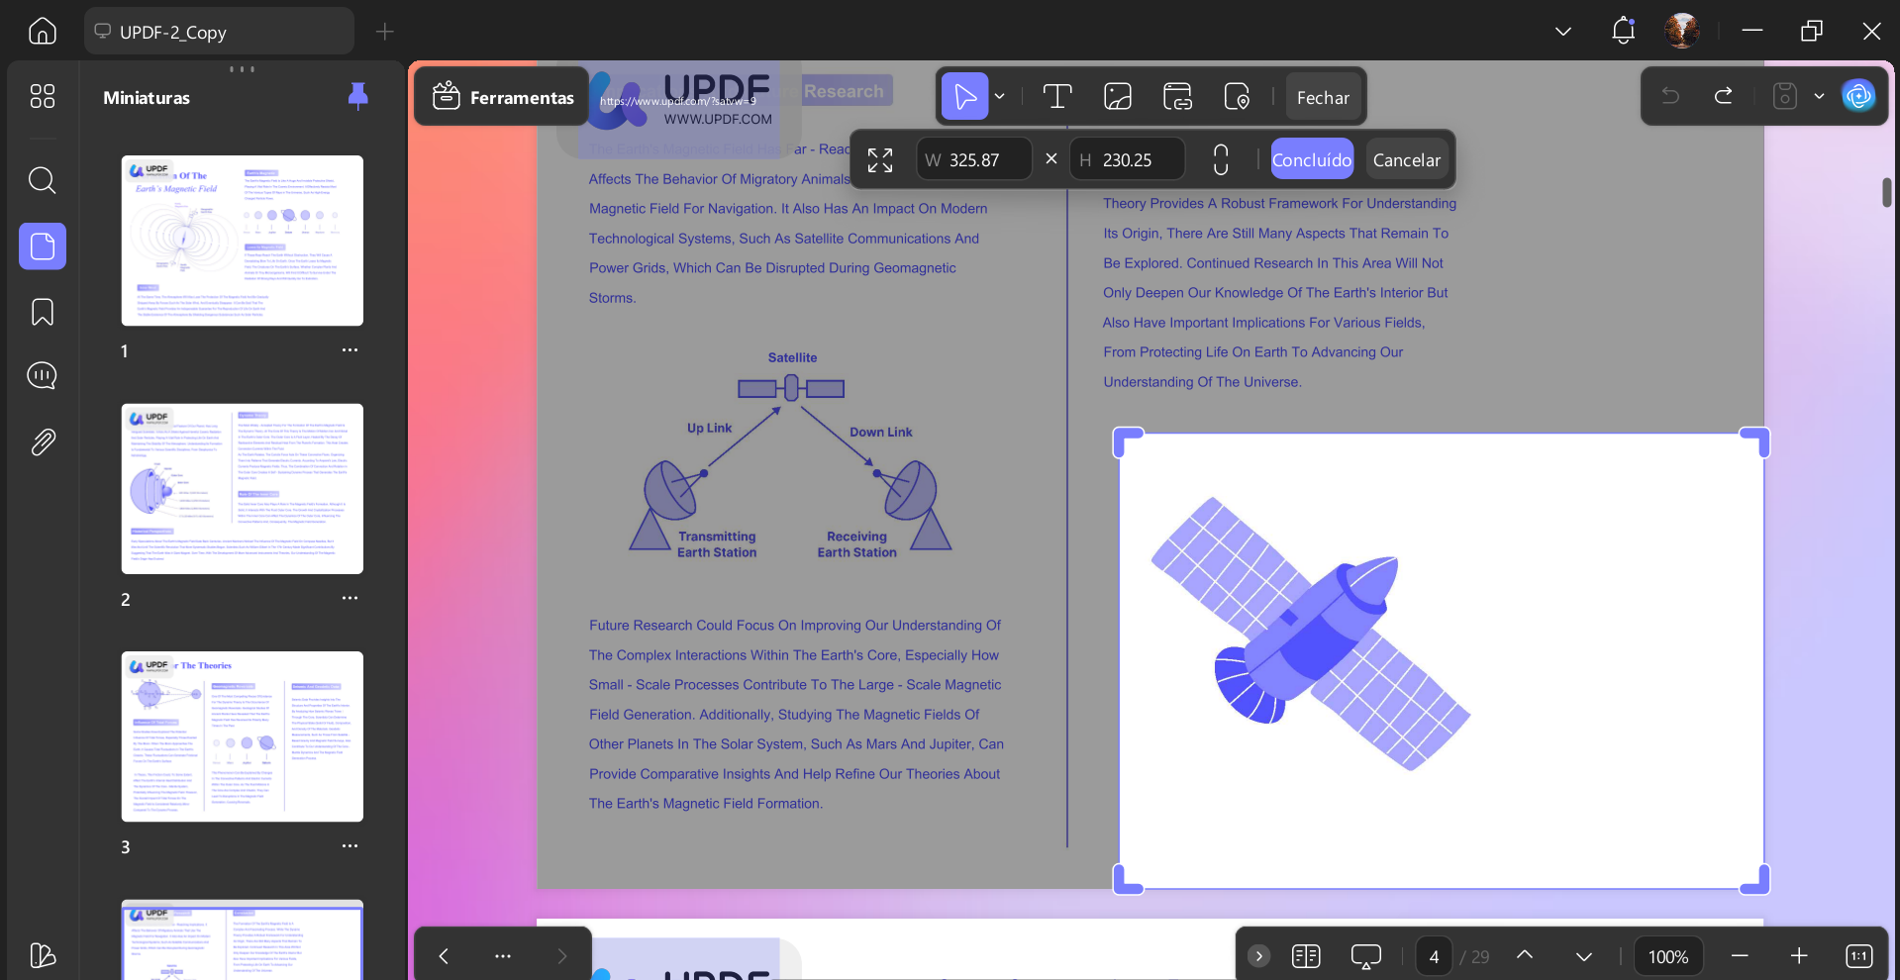Open the page layout view icon
The image size is (1900, 980).
point(1306,956)
